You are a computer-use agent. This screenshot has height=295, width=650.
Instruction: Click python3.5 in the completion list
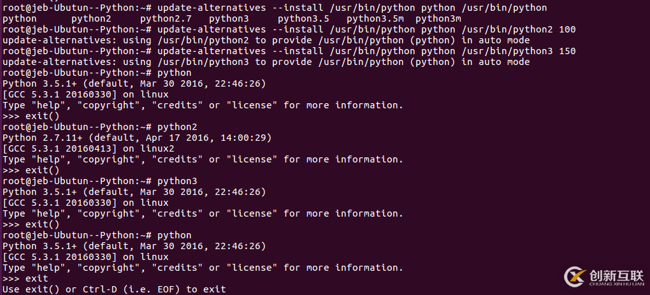(303, 19)
